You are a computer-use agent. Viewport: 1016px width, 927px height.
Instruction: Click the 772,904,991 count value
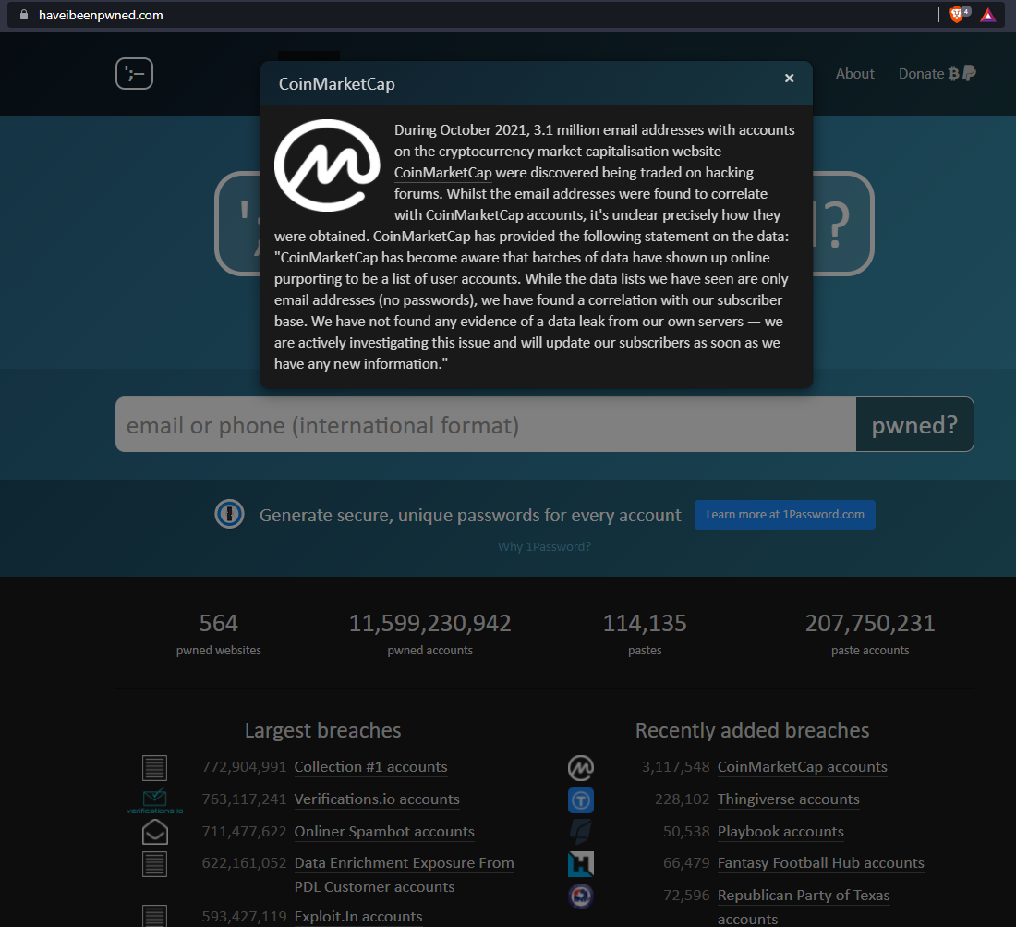[244, 767]
